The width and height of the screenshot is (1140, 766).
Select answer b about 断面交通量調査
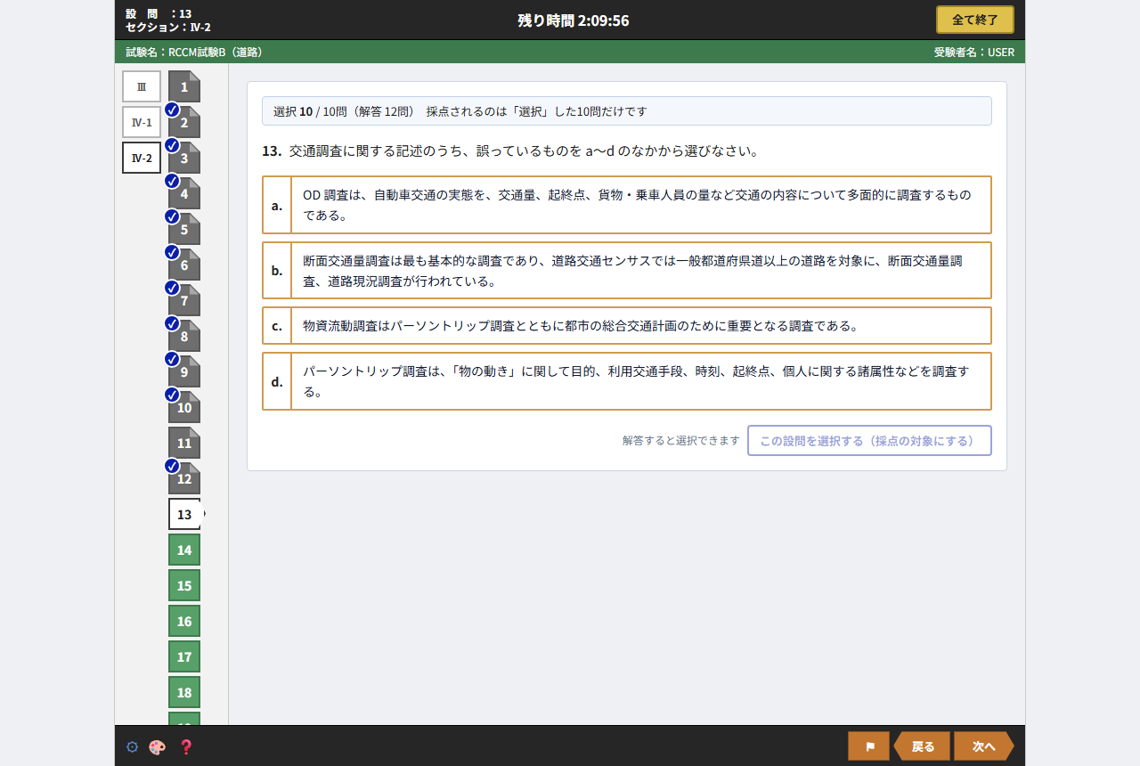[627, 271]
